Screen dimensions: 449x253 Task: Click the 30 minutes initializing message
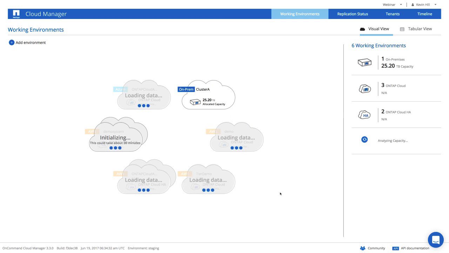[115, 143]
